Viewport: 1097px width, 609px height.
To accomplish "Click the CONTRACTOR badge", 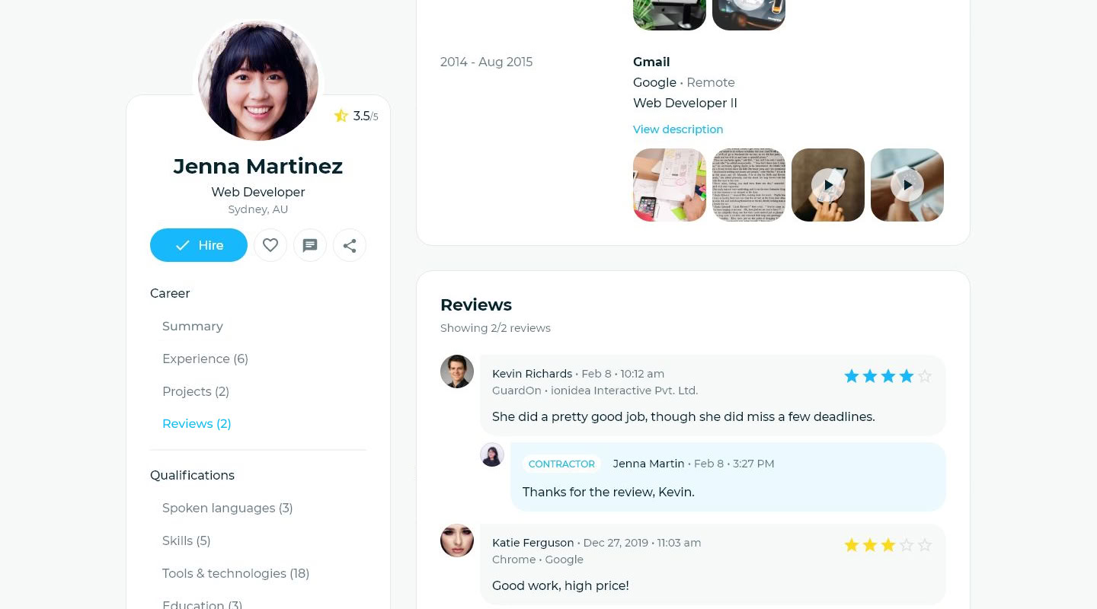I will click(x=561, y=464).
